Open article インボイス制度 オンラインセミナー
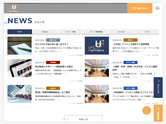The height and width of the screenshot is (124, 166). [133, 92]
